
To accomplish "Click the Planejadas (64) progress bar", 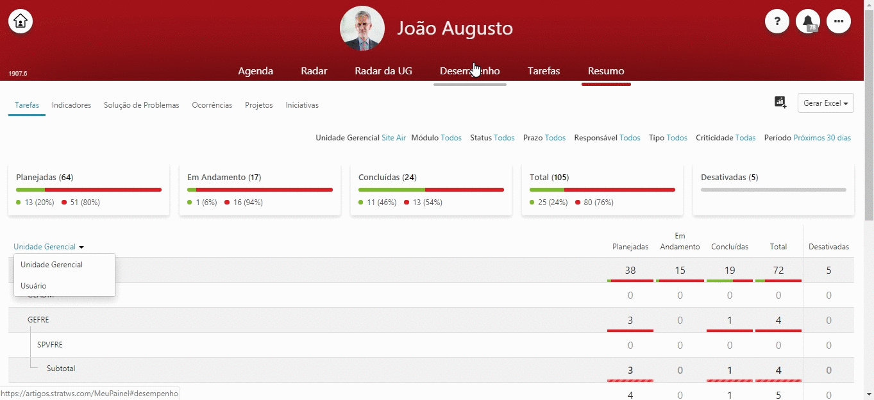I will [x=88, y=190].
